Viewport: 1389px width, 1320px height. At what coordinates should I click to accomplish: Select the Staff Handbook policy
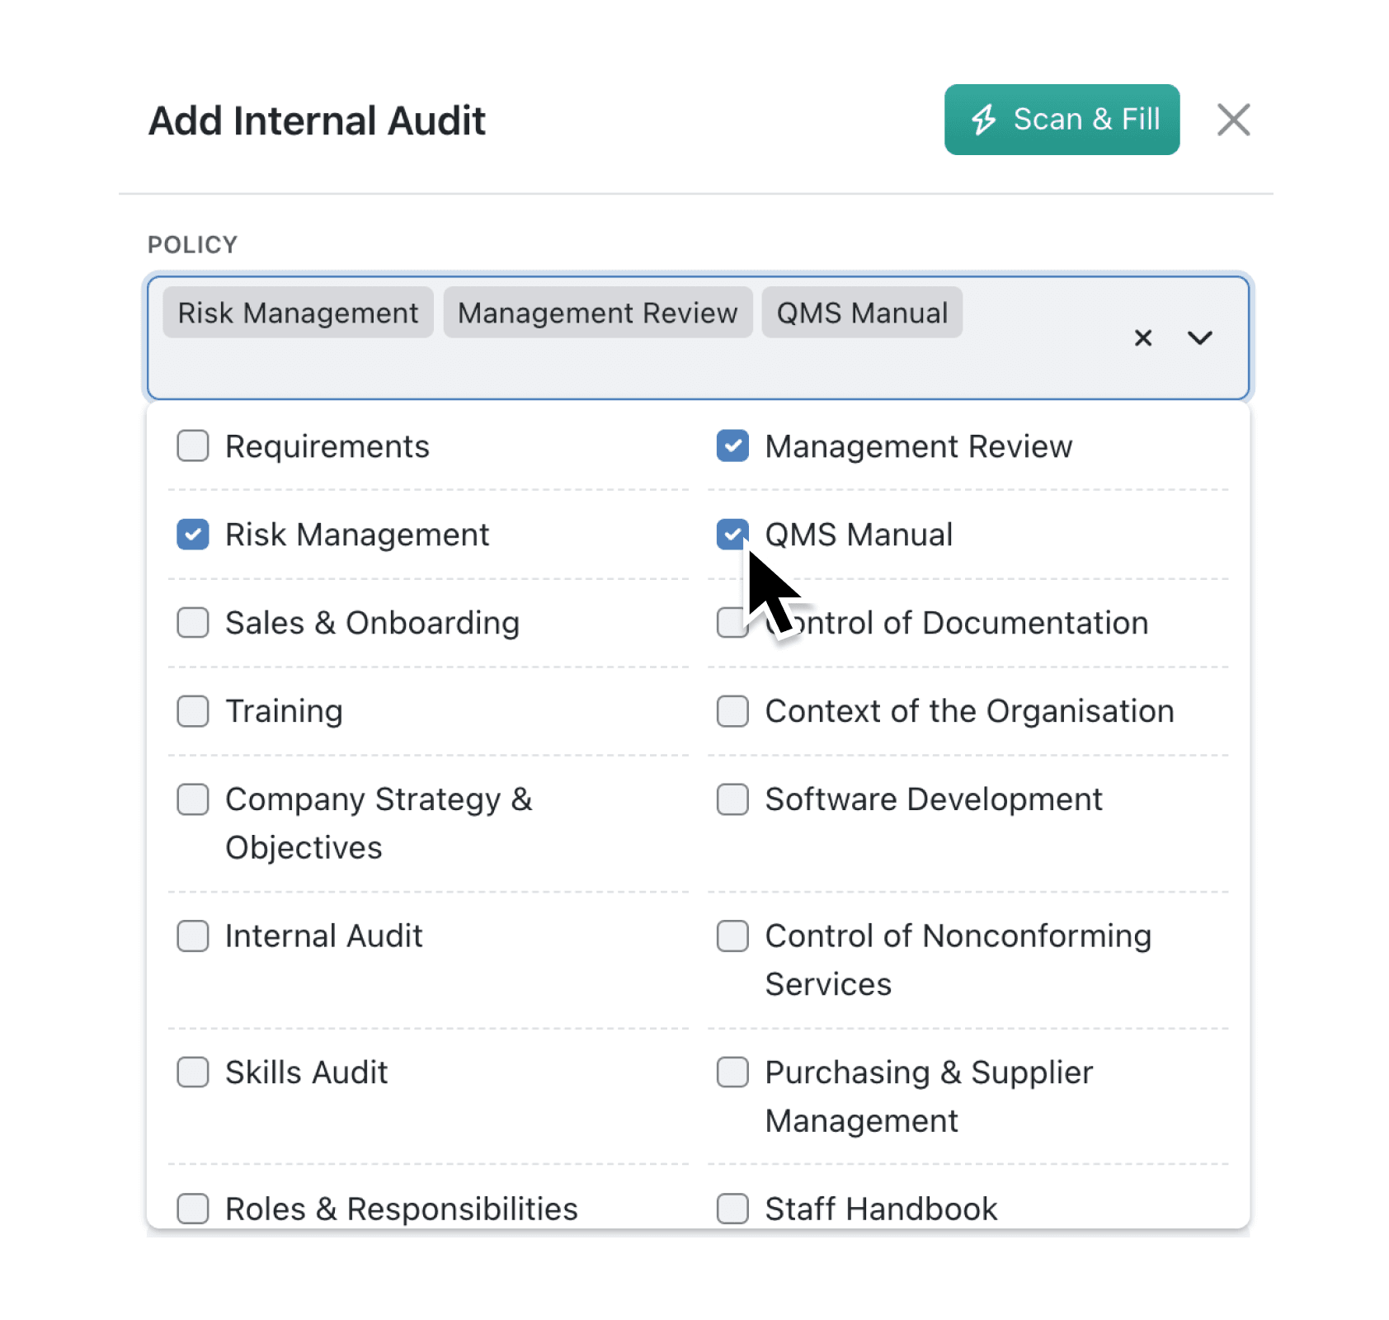(732, 1209)
